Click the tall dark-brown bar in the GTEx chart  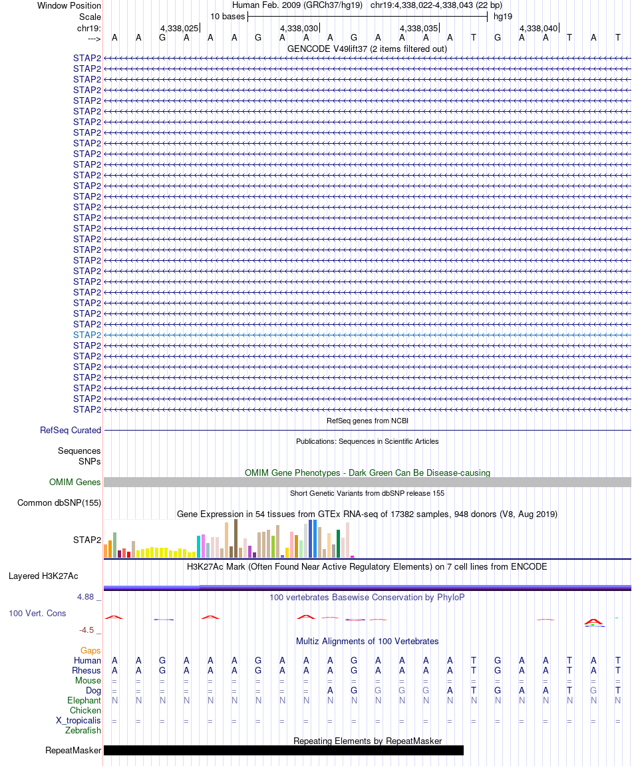point(236,538)
